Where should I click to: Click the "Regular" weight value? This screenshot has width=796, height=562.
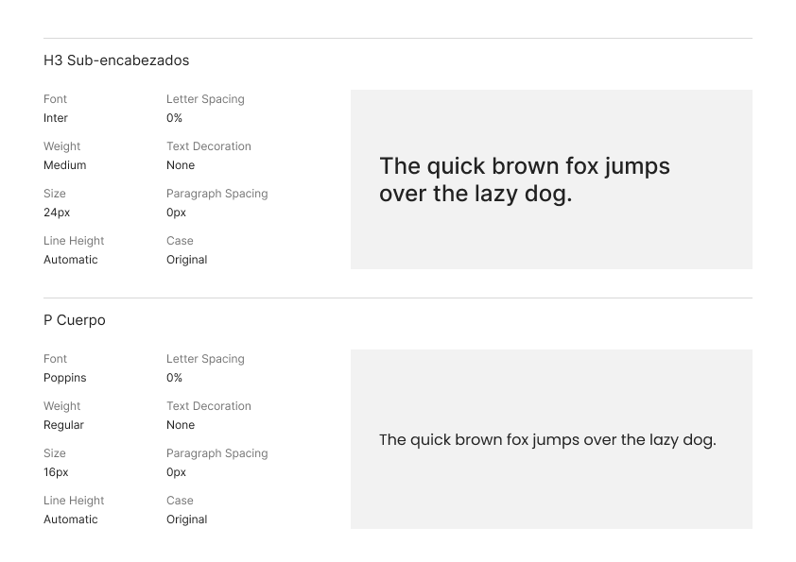coord(64,425)
